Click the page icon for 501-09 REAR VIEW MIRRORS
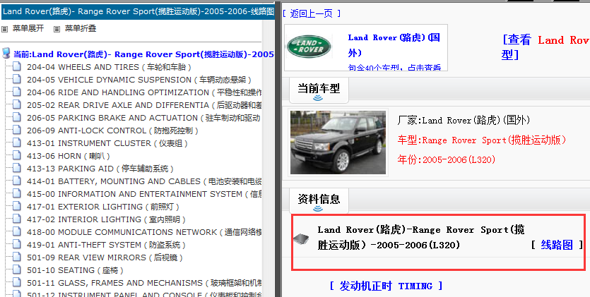The image size is (590, 297). point(16,257)
